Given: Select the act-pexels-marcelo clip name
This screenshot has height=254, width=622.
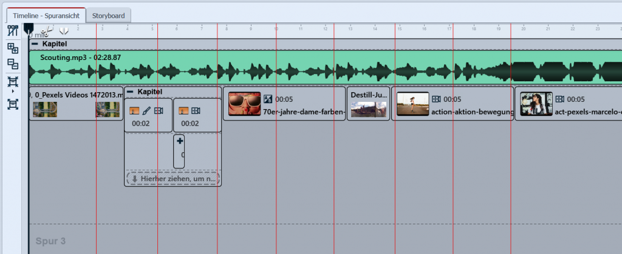Looking at the screenshot, I should [588, 111].
